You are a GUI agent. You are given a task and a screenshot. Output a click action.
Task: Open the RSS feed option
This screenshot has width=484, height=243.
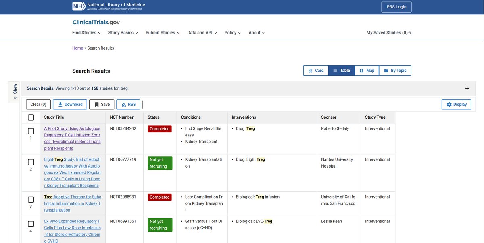(128, 105)
